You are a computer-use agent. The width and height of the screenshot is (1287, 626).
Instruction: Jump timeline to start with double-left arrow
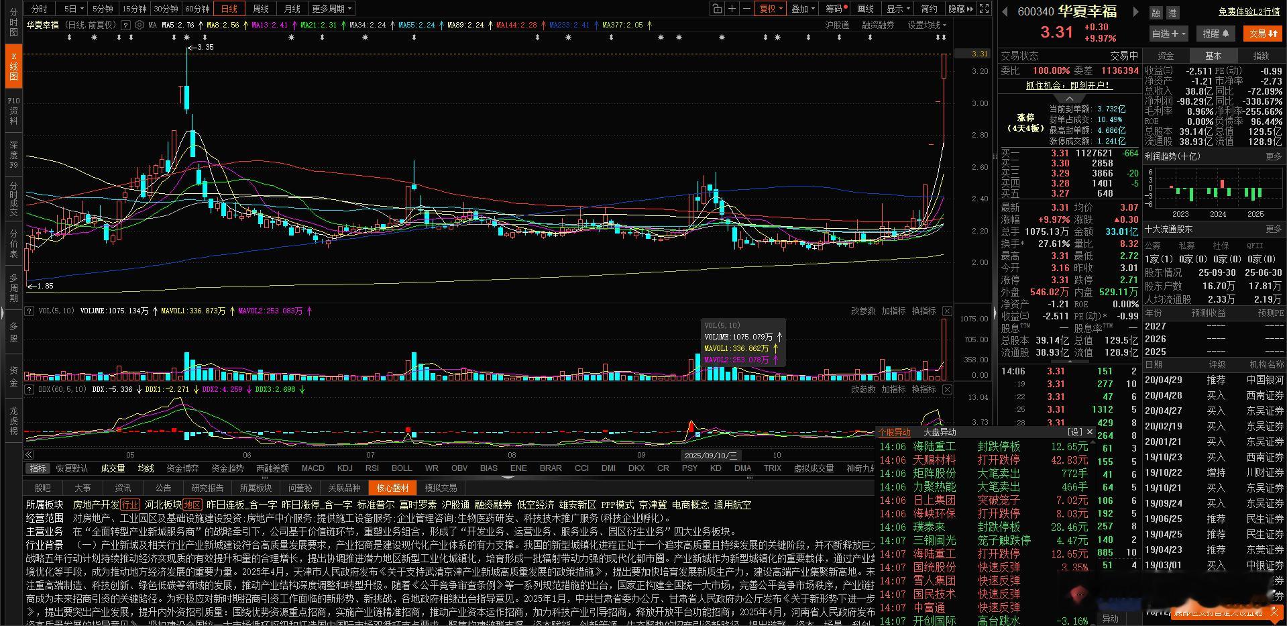click(x=29, y=455)
